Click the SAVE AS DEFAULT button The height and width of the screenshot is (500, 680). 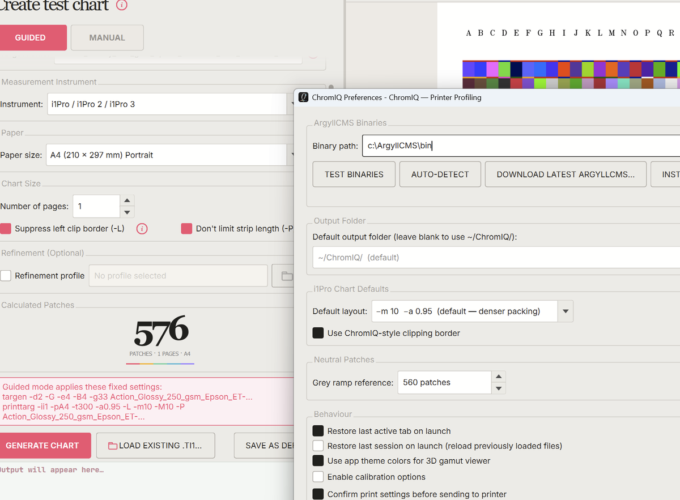265,446
